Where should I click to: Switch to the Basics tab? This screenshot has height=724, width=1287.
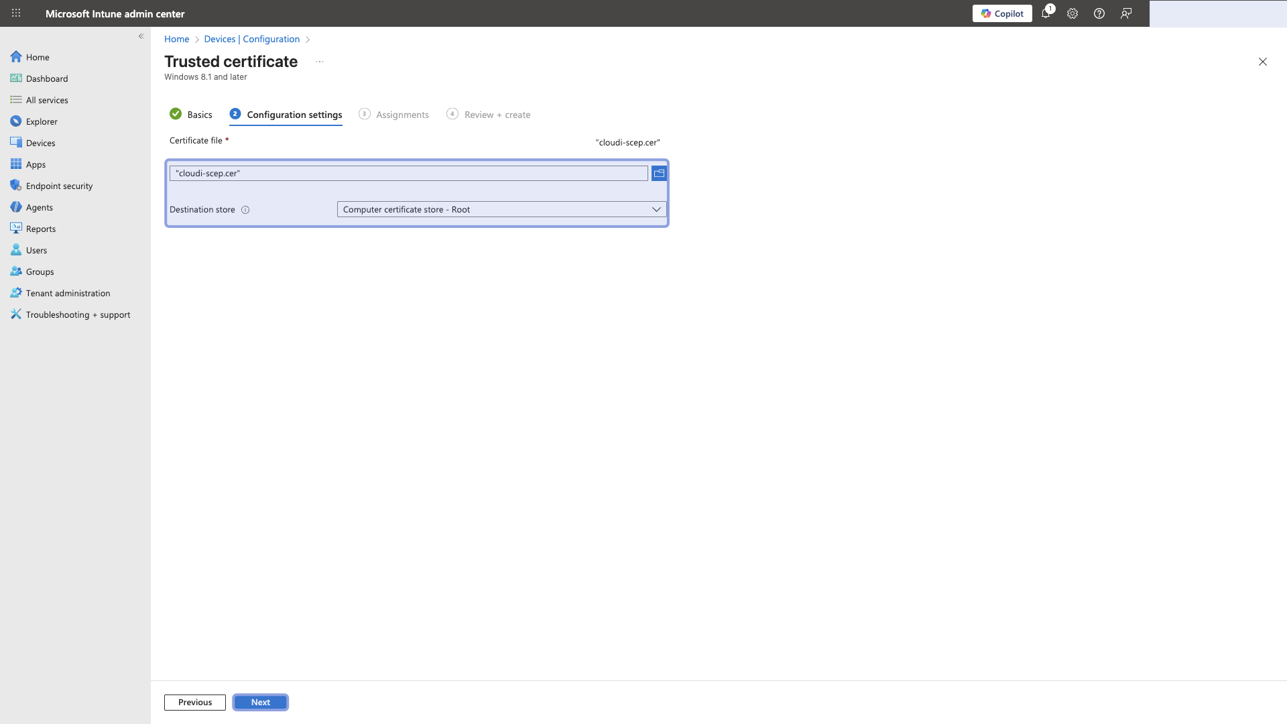(x=199, y=115)
